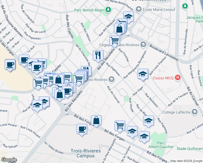Image resolution: width=203 pixels, height=163 pixels.
Task: Select the Ciusss MCQ label
Action: coord(163,78)
